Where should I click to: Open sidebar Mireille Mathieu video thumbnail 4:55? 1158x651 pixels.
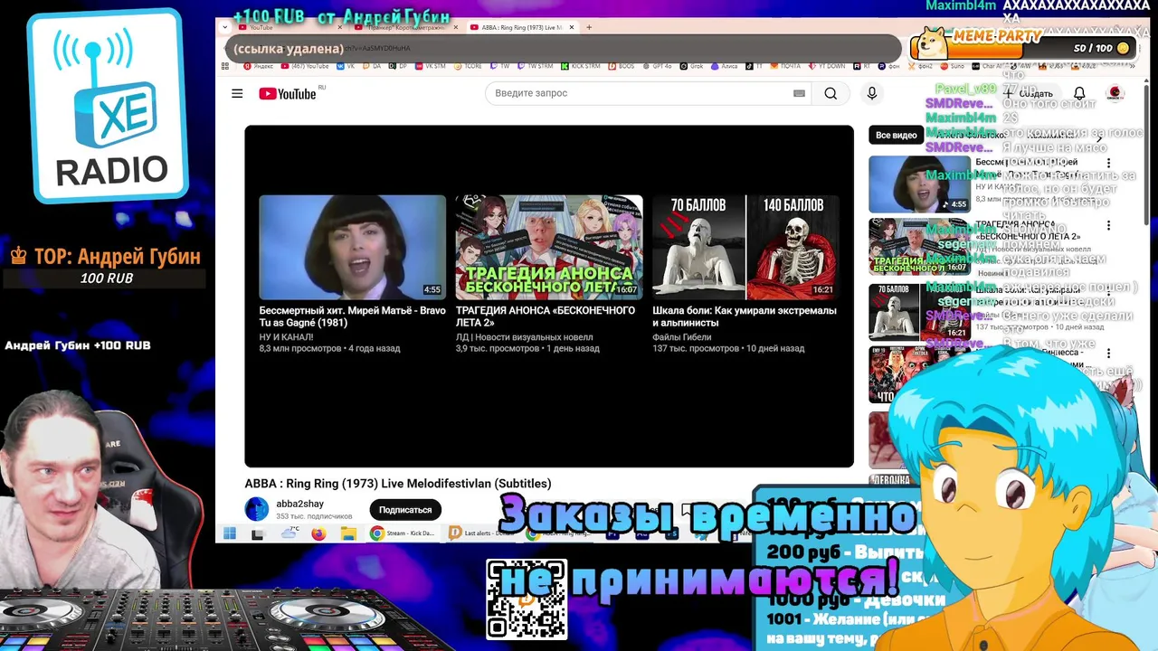point(919,184)
